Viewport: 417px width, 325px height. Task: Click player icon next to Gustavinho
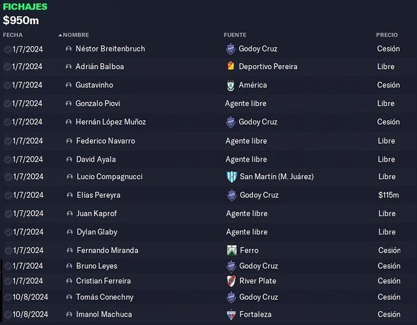(68, 85)
